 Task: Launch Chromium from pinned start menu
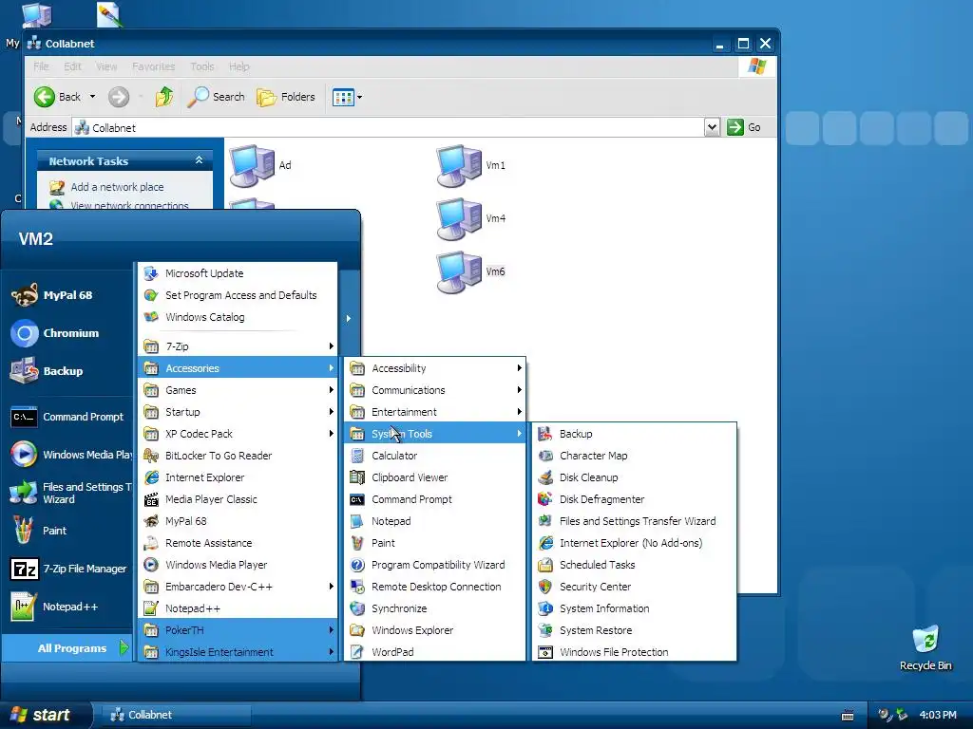click(x=67, y=333)
